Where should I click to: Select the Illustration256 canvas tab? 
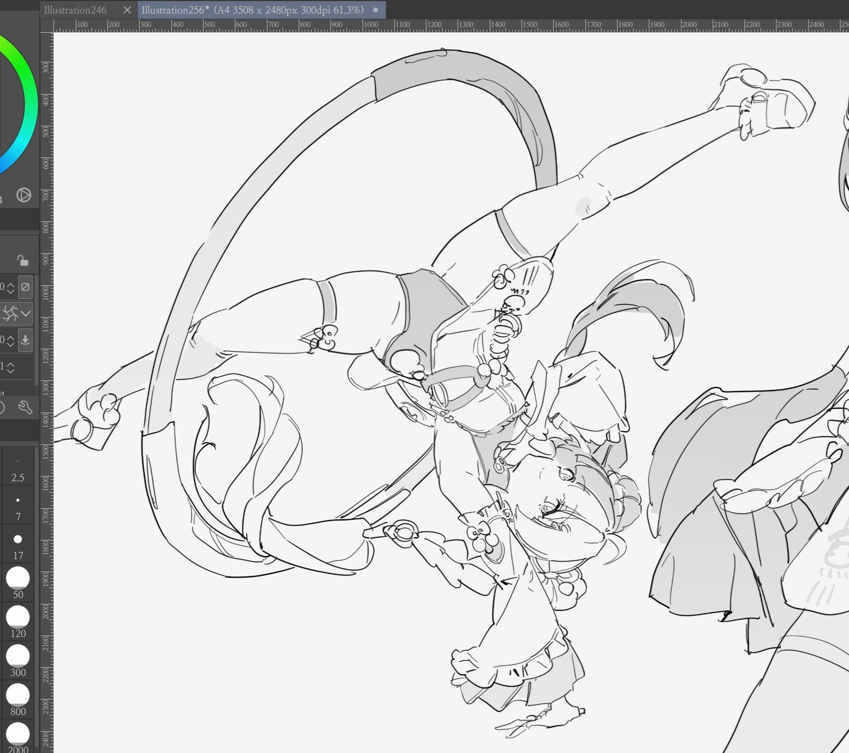252,10
